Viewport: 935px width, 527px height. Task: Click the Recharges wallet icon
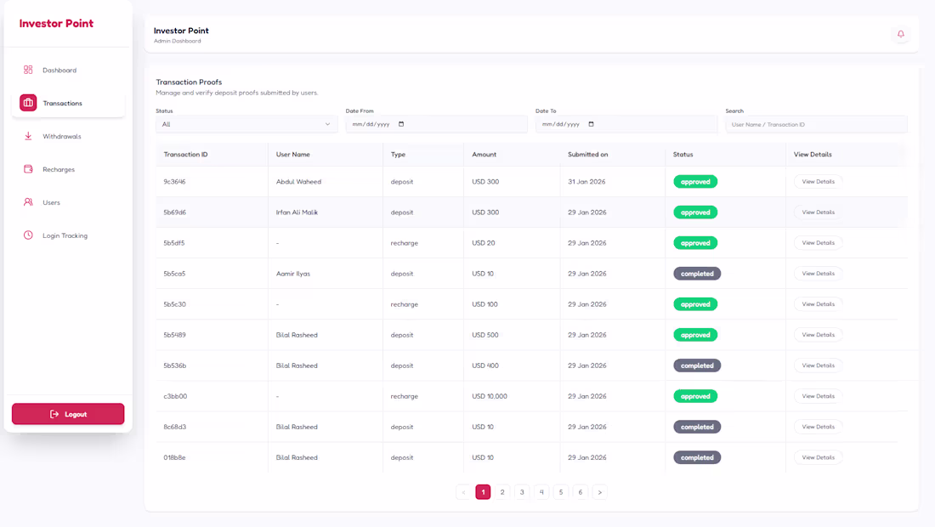coord(28,169)
